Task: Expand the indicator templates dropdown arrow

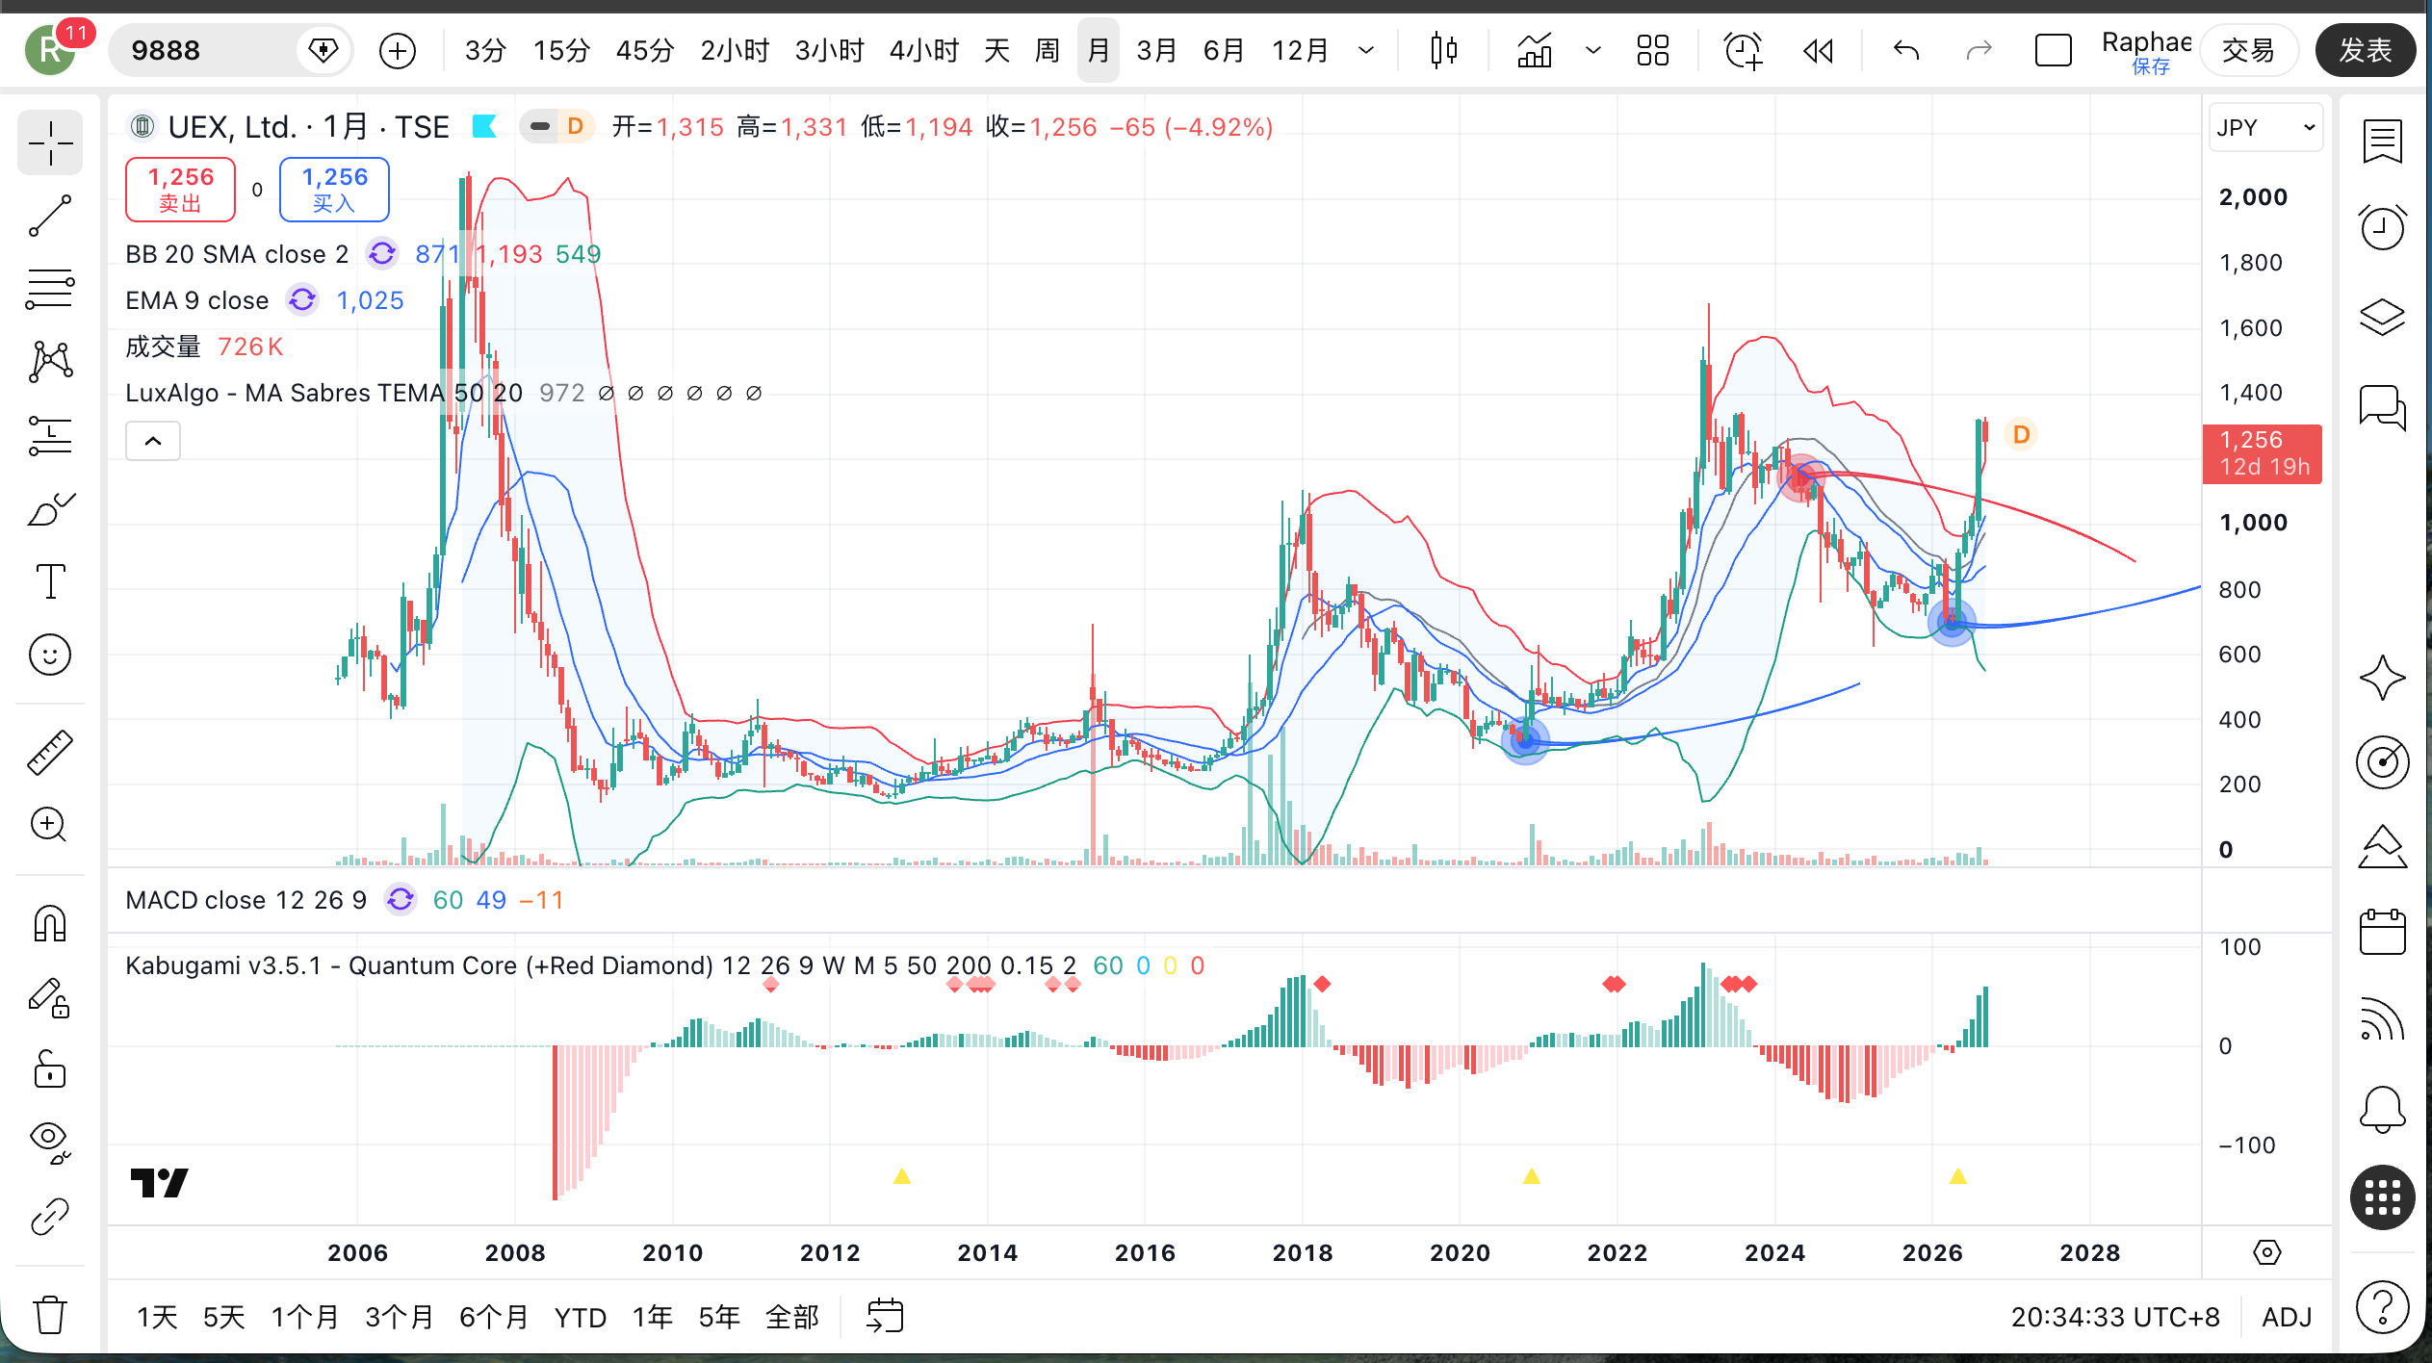Action: tap(1593, 50)
